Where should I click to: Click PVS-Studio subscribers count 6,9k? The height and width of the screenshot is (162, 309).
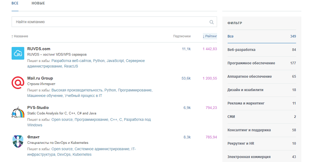(x=187, y=108)
